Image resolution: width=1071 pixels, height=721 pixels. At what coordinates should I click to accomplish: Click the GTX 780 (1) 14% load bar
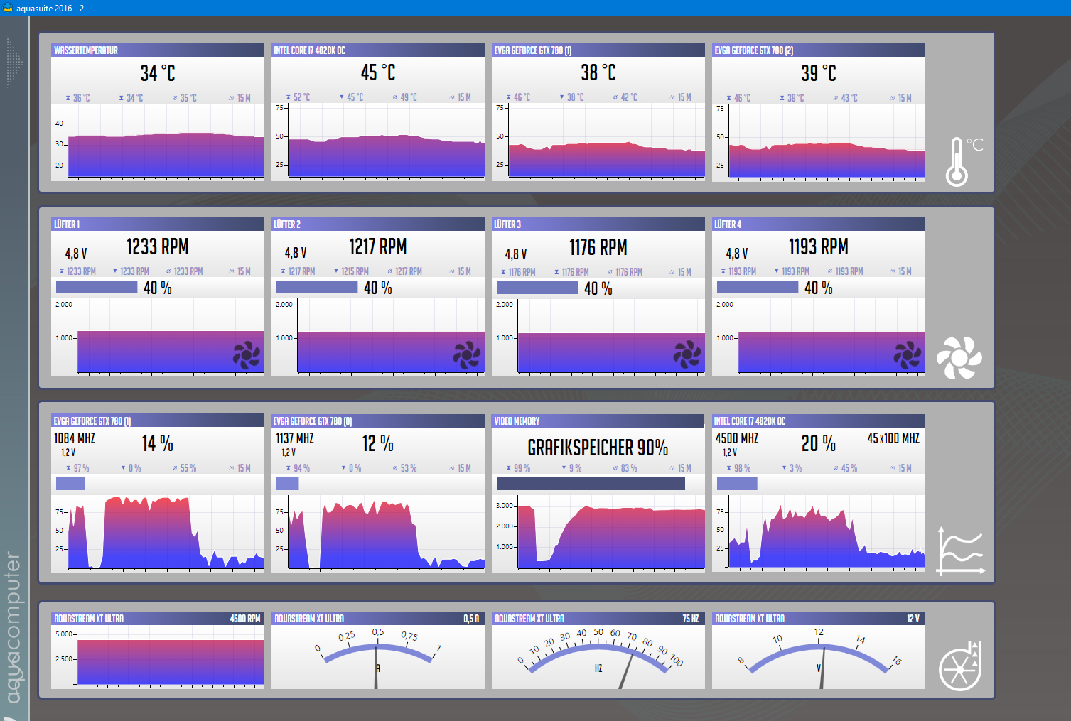[70, 484]
